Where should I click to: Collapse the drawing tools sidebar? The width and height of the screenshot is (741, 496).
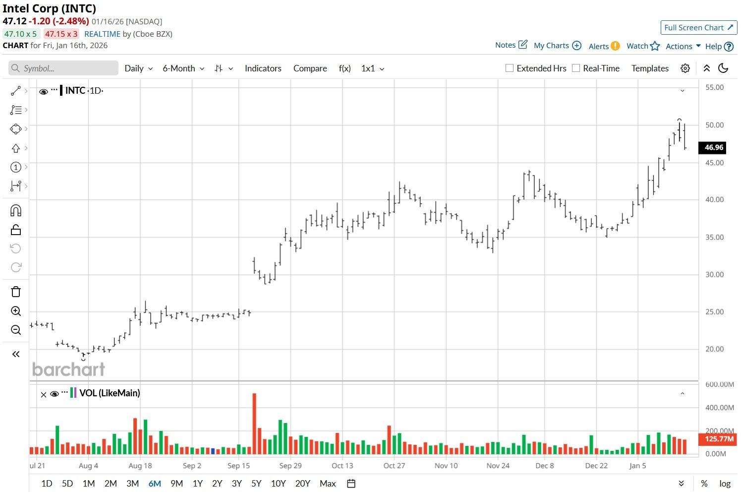pos(16,354)
